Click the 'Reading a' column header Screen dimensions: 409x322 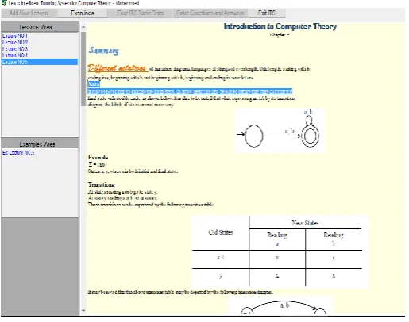(277, 239)
